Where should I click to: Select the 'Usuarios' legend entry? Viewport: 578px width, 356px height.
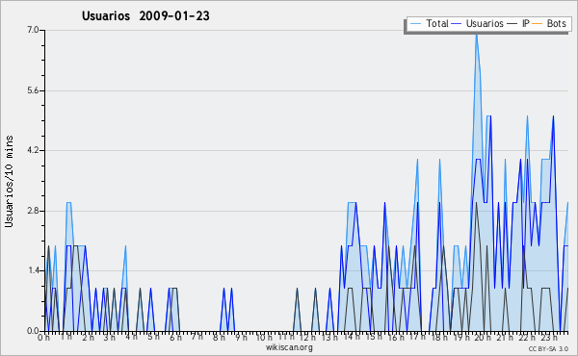coord(485,23)
